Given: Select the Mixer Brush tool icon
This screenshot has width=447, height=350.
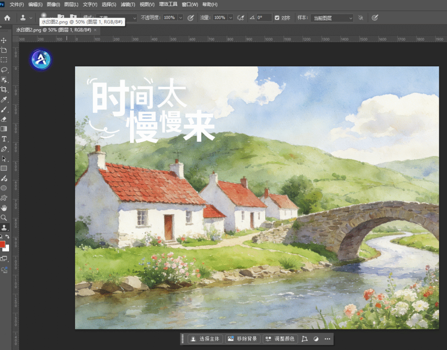Looking at the screenshot, I should tap(3, 178).
